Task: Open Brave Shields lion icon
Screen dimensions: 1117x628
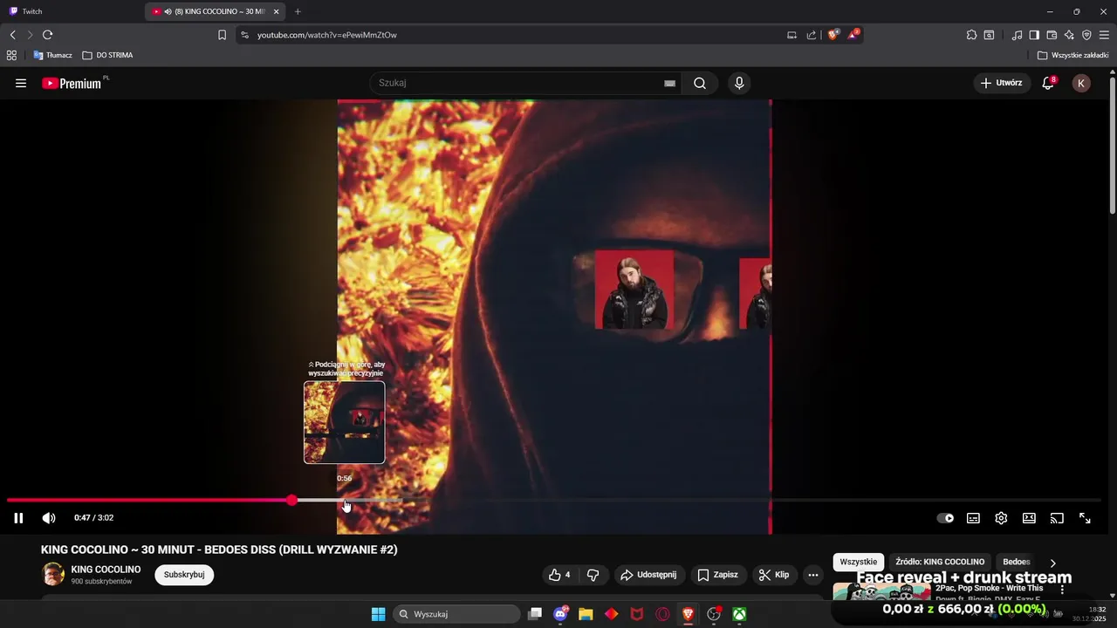Action: coord(833,35)
